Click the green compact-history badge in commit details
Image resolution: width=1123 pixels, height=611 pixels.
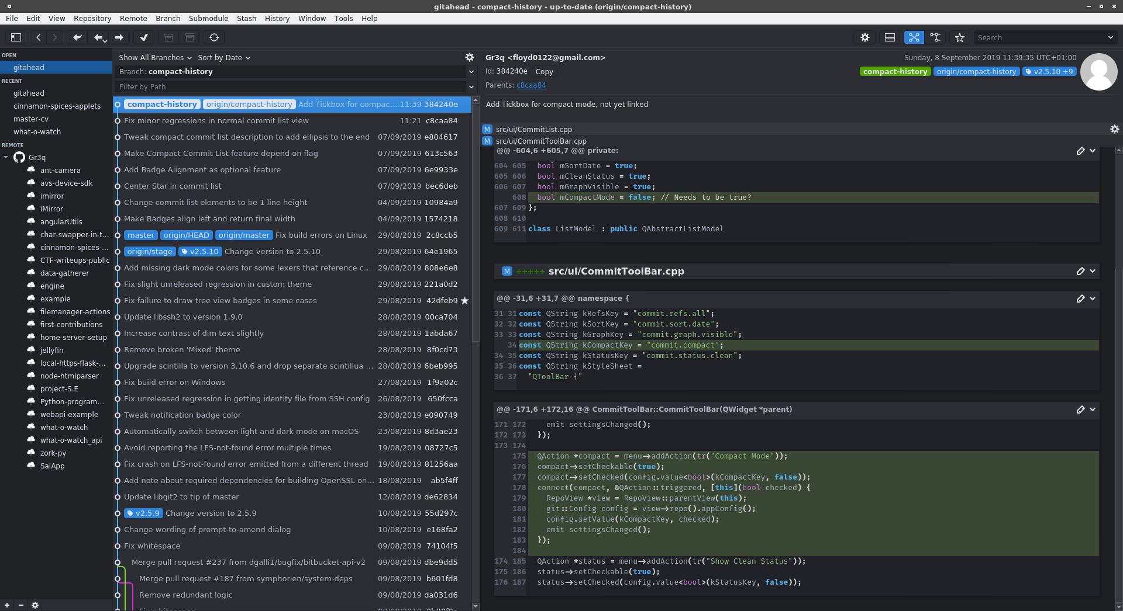tap(895, 72)
